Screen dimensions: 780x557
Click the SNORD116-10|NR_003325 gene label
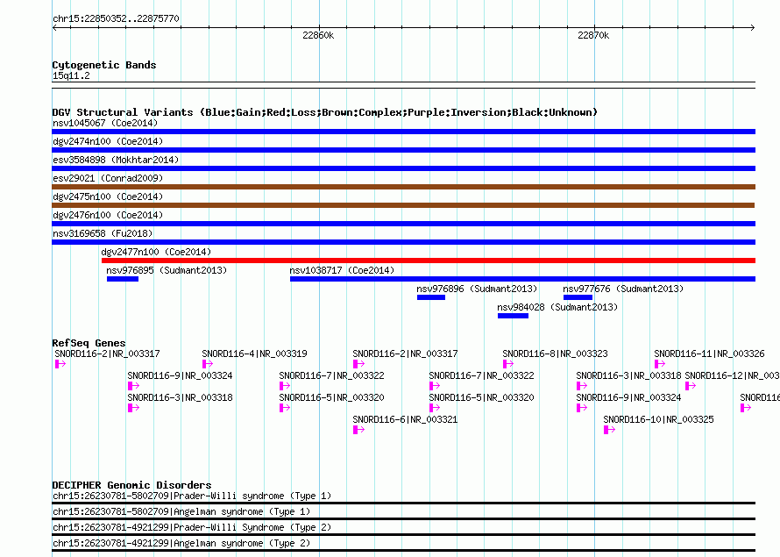[659, 419]
